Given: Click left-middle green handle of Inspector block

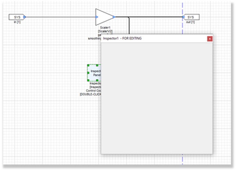Looking at the screenshot, I should (x=88, y=73).
